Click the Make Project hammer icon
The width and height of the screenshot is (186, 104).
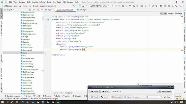click(74, 6)
